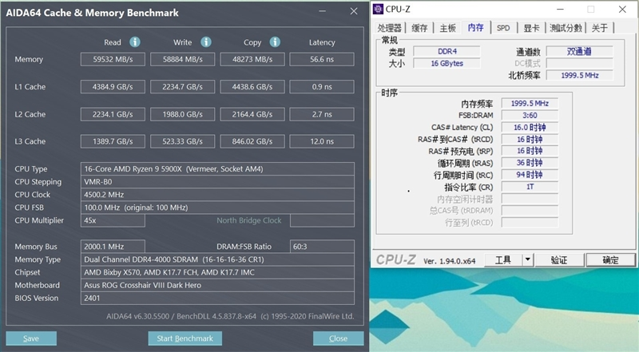
Task: Click L2 Cache Copy value 2164.4 GB/s
Action: tap(252, 114)
